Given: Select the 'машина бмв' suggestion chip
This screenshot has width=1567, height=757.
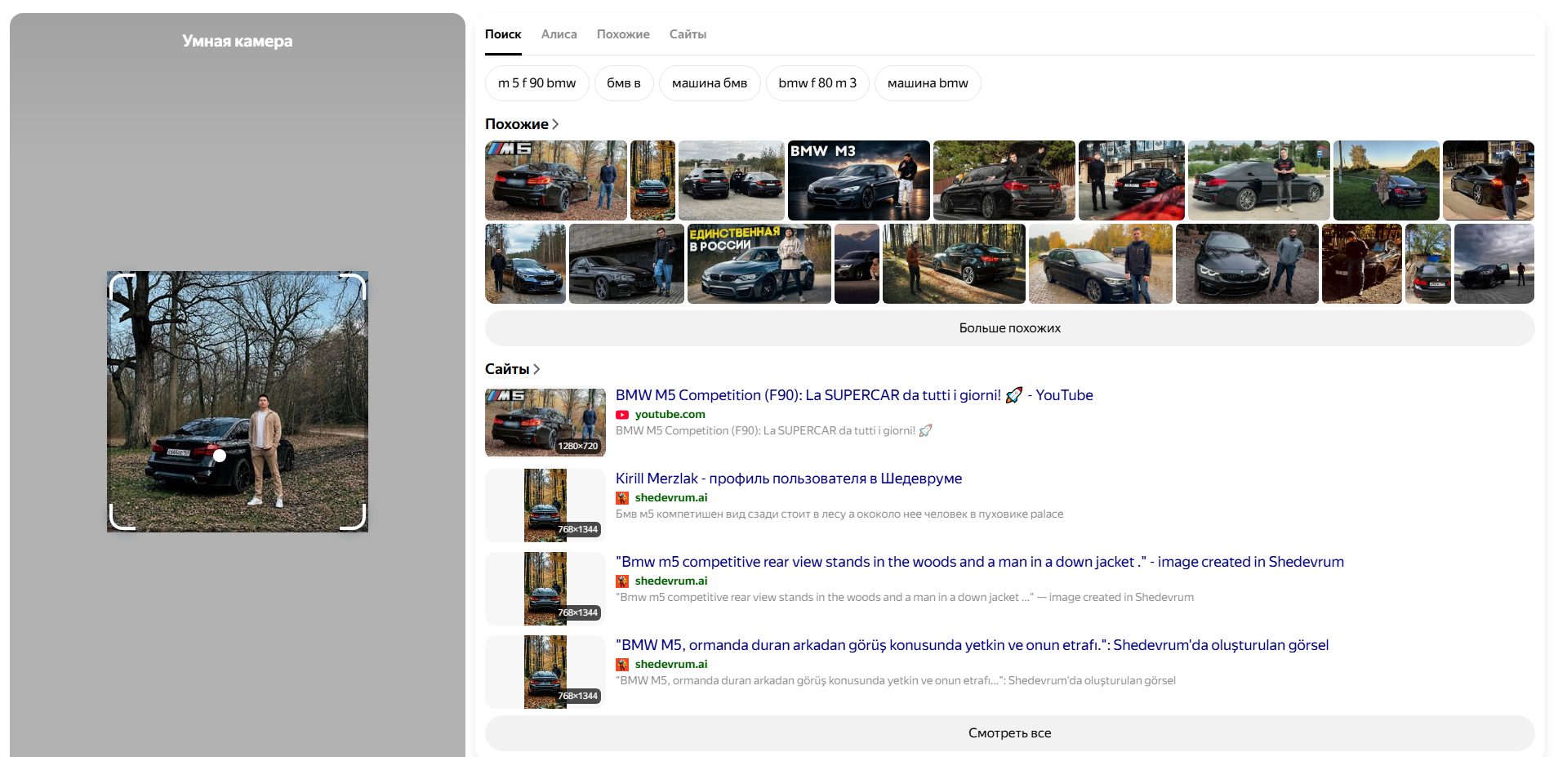Looking at the screenshot, I should (x=710, y=83).
